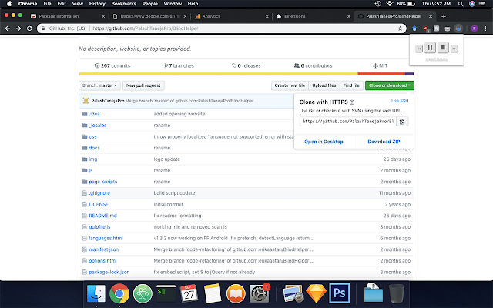Launch Sketch from the dock
The width and height of the screenshot is (493, 308).
point(316,293)
